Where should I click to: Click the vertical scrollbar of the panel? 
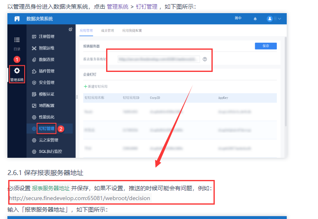click(x=286, y=81)
